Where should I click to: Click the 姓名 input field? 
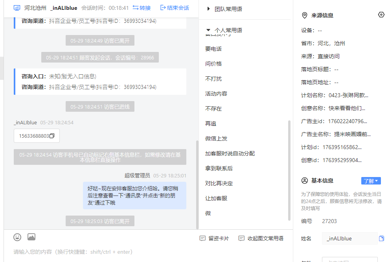[349, 238]
